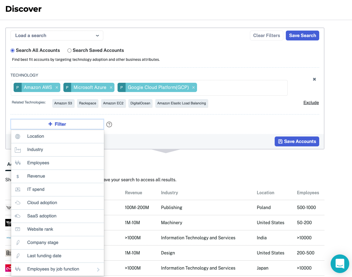352x277 pixels.
Task: Click the IT spend laptop icon
Action: tap(18, 189)
